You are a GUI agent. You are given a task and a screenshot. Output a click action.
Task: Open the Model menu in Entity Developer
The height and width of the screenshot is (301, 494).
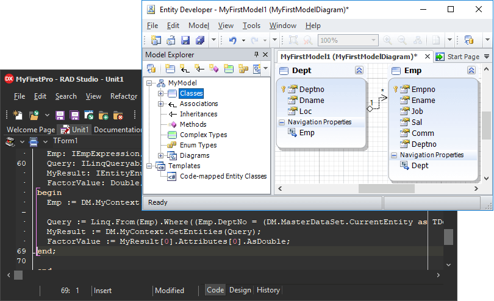click(199, 26)
